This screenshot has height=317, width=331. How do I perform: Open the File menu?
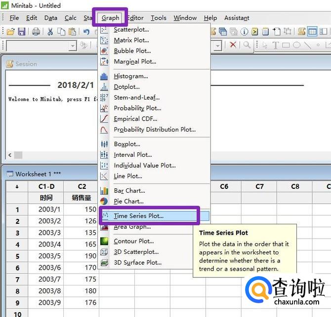(14, 18)
